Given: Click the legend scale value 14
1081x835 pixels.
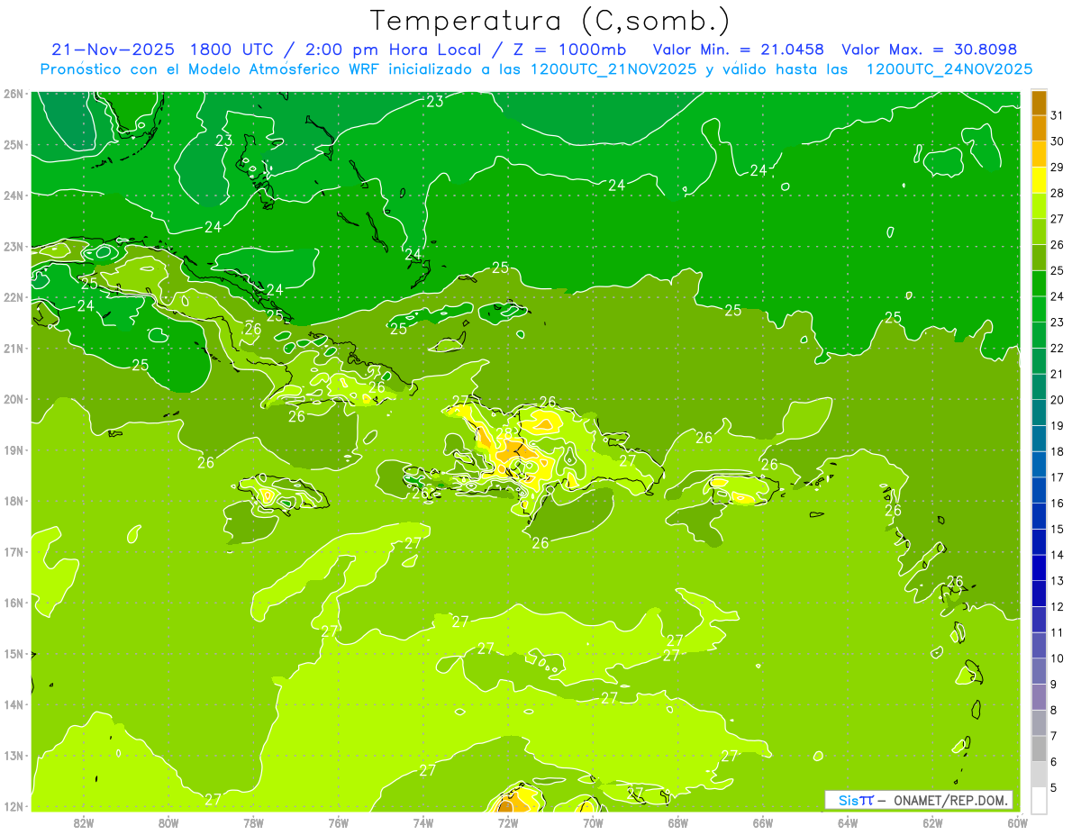Looking at the screenshot, I should pos(1057,555).
